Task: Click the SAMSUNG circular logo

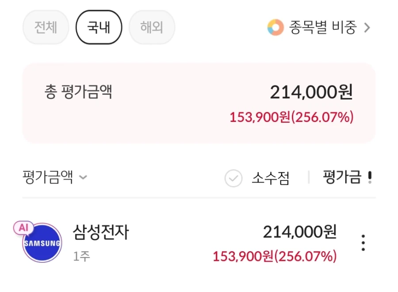Action: pos(42,243)
